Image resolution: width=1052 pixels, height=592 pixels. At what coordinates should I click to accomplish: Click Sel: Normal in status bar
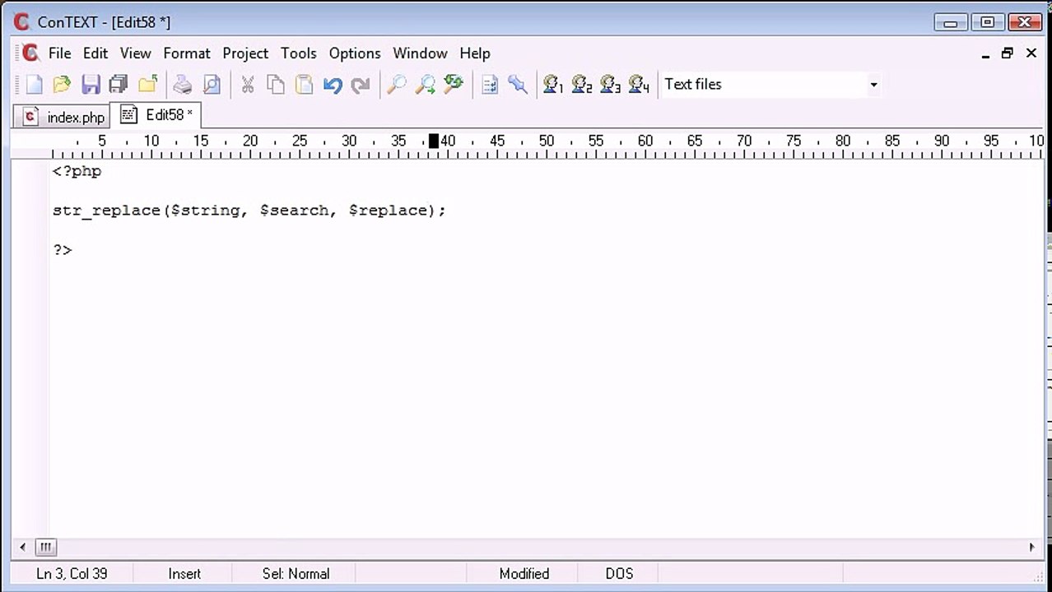pyautogui.click(x=296, y=574)
